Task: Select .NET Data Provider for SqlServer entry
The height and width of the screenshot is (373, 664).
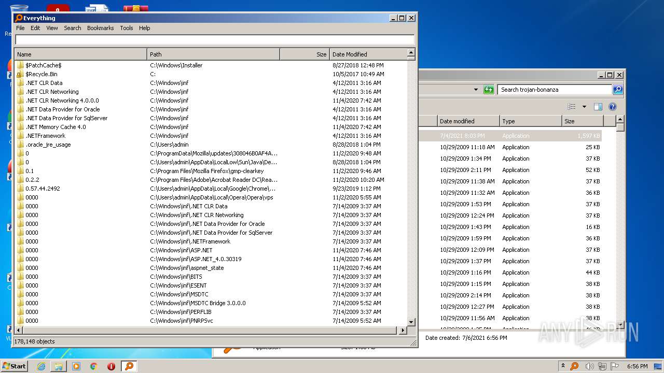Action: [66, 118]
